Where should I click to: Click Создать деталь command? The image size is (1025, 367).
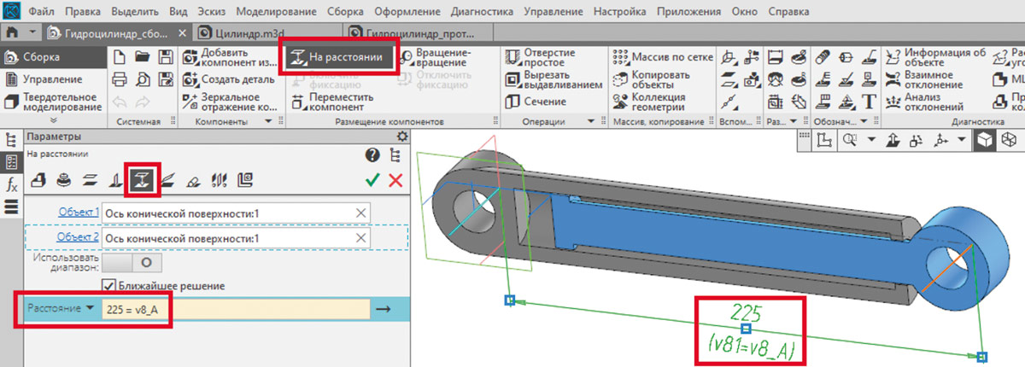226,79
